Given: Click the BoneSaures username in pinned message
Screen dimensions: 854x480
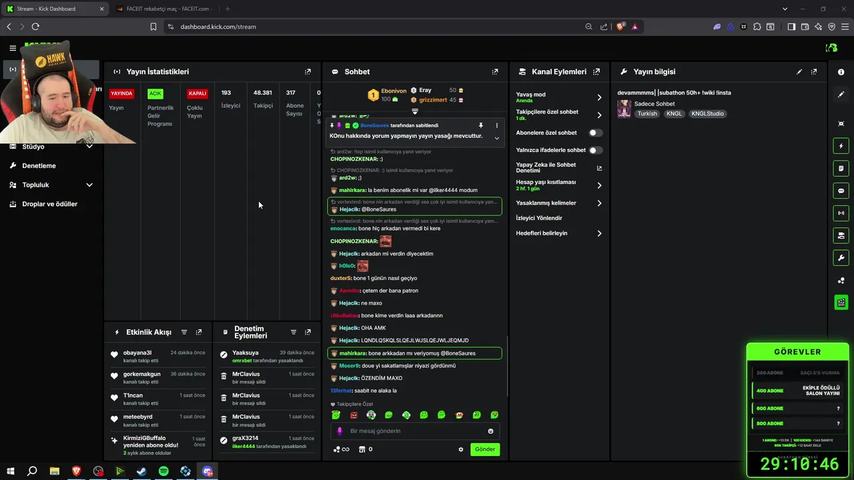Looking at the screenshot, I should point(374,125).
